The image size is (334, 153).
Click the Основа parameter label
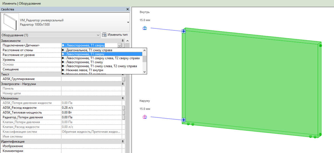pos(8,65)
